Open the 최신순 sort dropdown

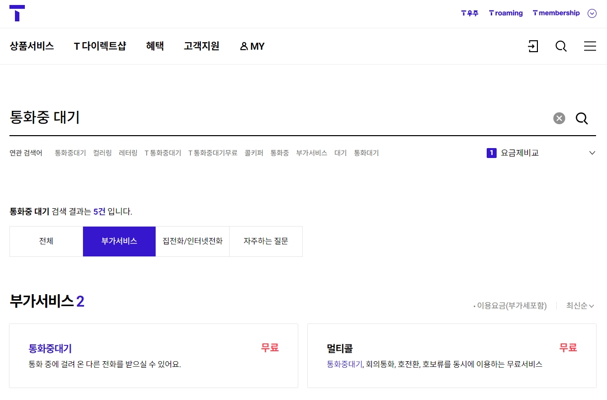pos(580,306)
